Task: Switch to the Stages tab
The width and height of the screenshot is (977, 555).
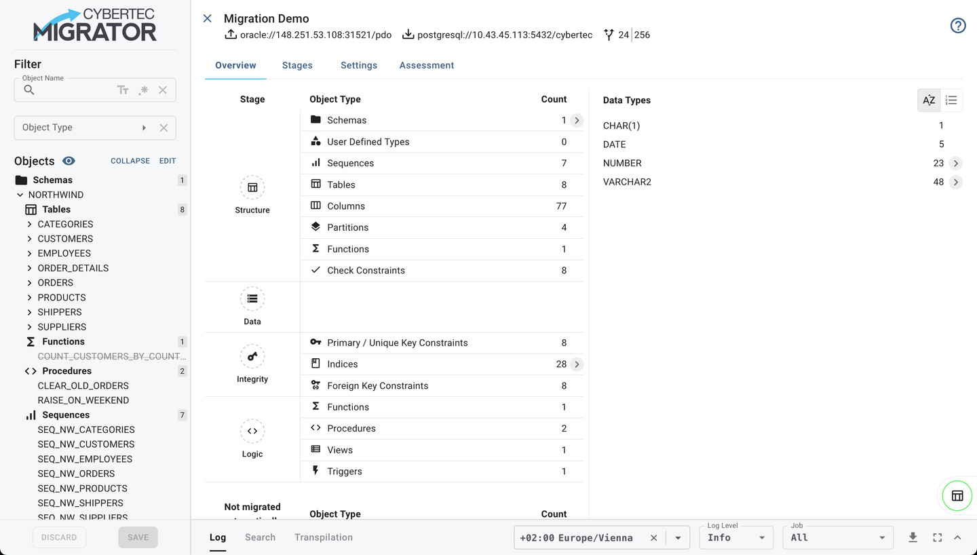Action: point(297,65)
